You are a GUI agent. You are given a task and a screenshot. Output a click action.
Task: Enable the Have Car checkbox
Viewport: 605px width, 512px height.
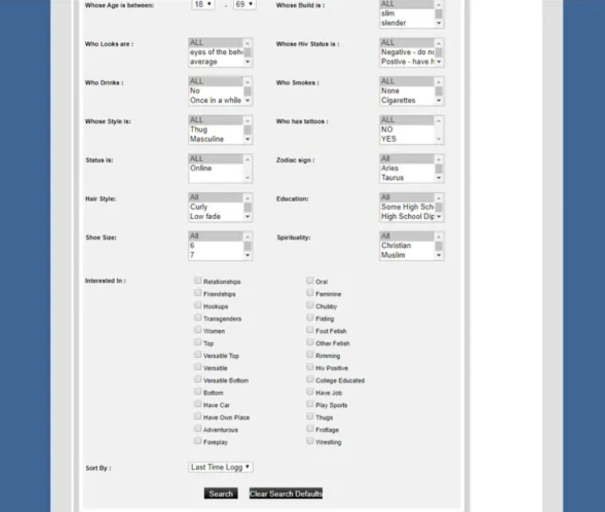click(198, 404)
